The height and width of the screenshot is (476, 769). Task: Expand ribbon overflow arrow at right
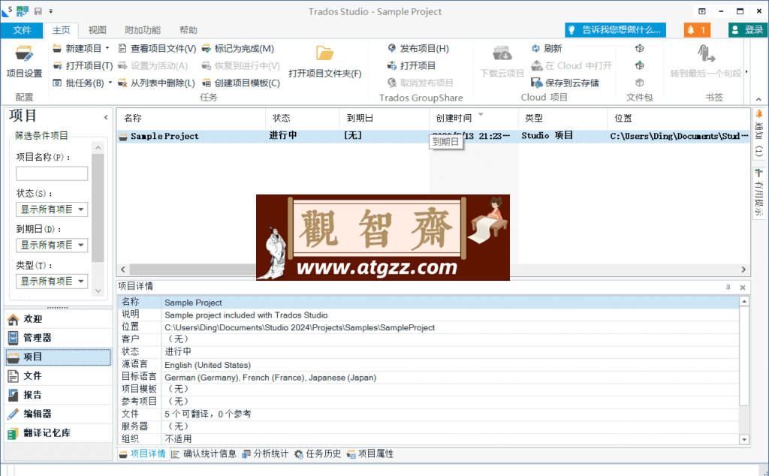click(746, 72)
